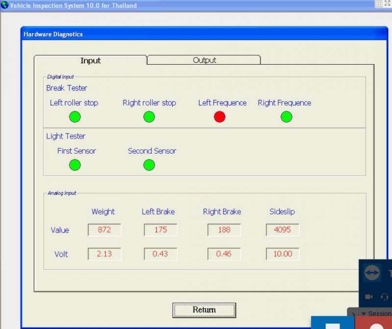This screenshot has height=329, width=392.
Task: Click the Value row label
Action: coord(60,230)
